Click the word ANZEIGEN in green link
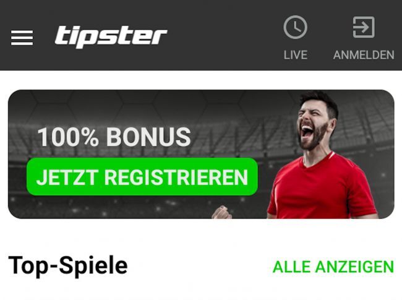The image size is (402, 300). click(x=354, y=267)
